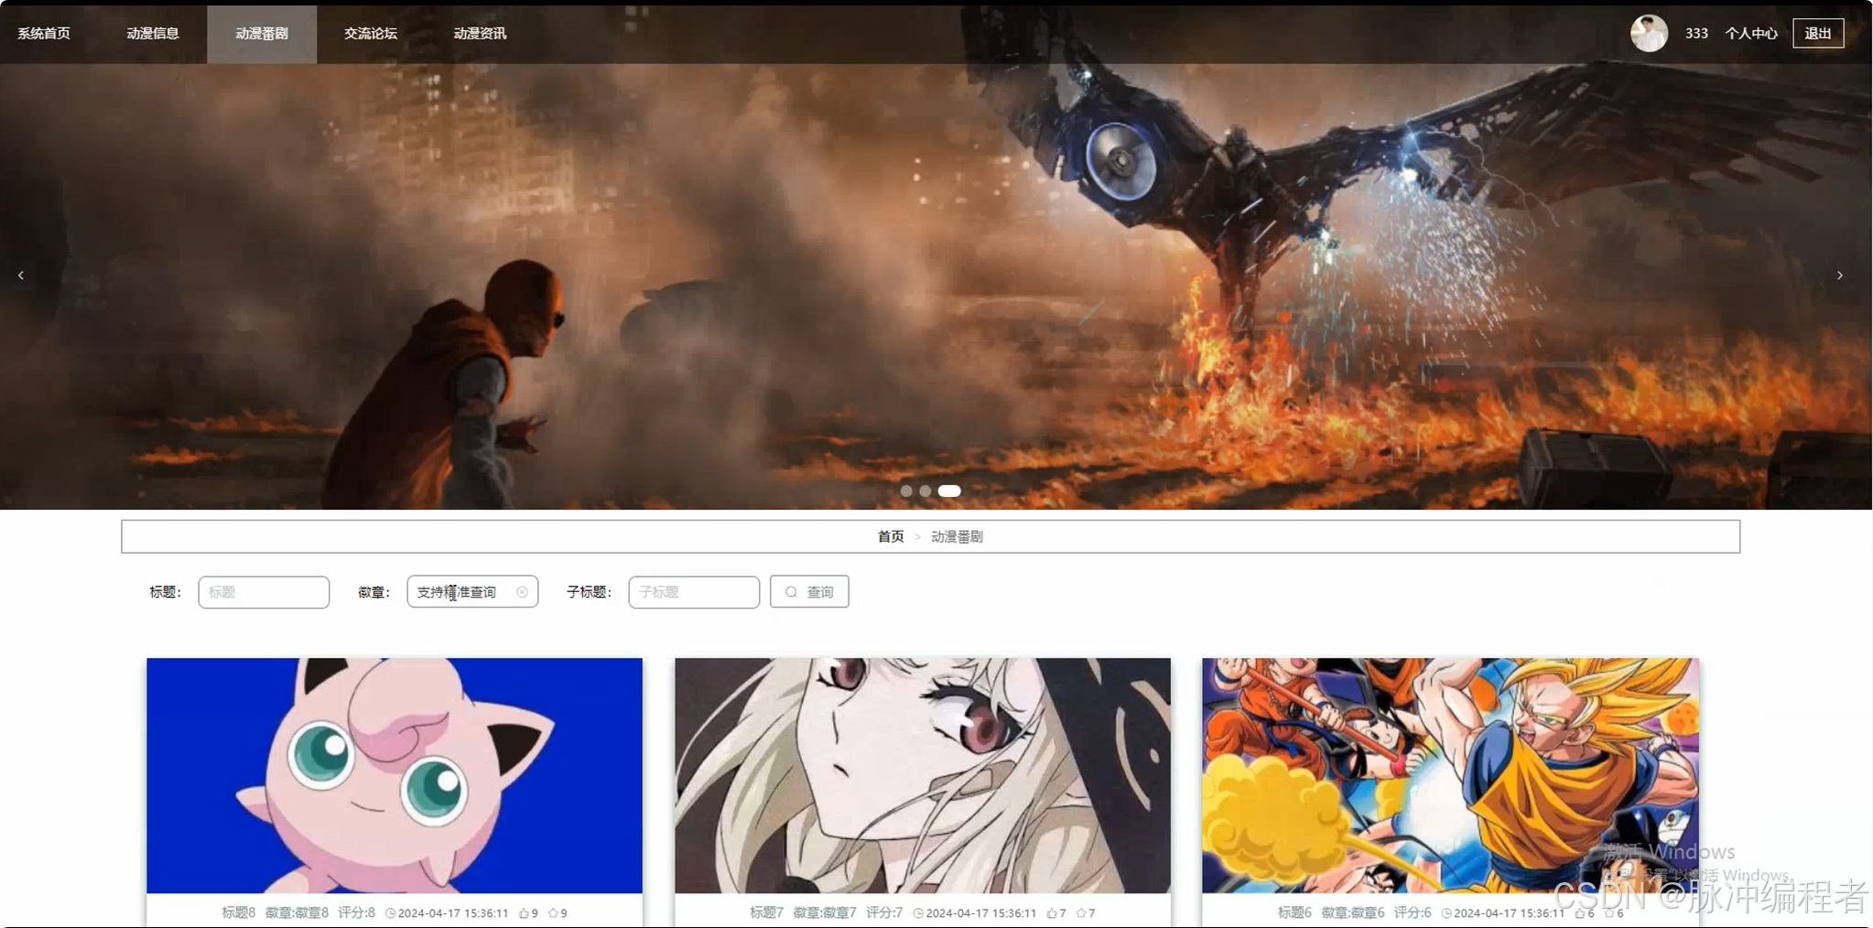Viewport: 1873px width, 928px height.
Task: Click 动漫番剧 breadcrumb text
Action: [x=957, y=537]
